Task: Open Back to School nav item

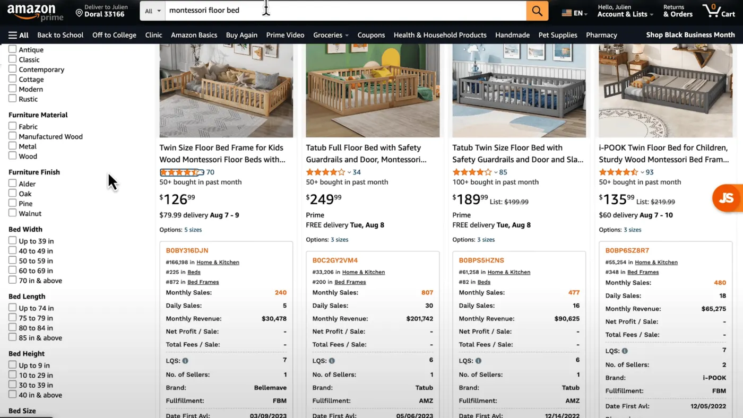Action: coord(61,35)
